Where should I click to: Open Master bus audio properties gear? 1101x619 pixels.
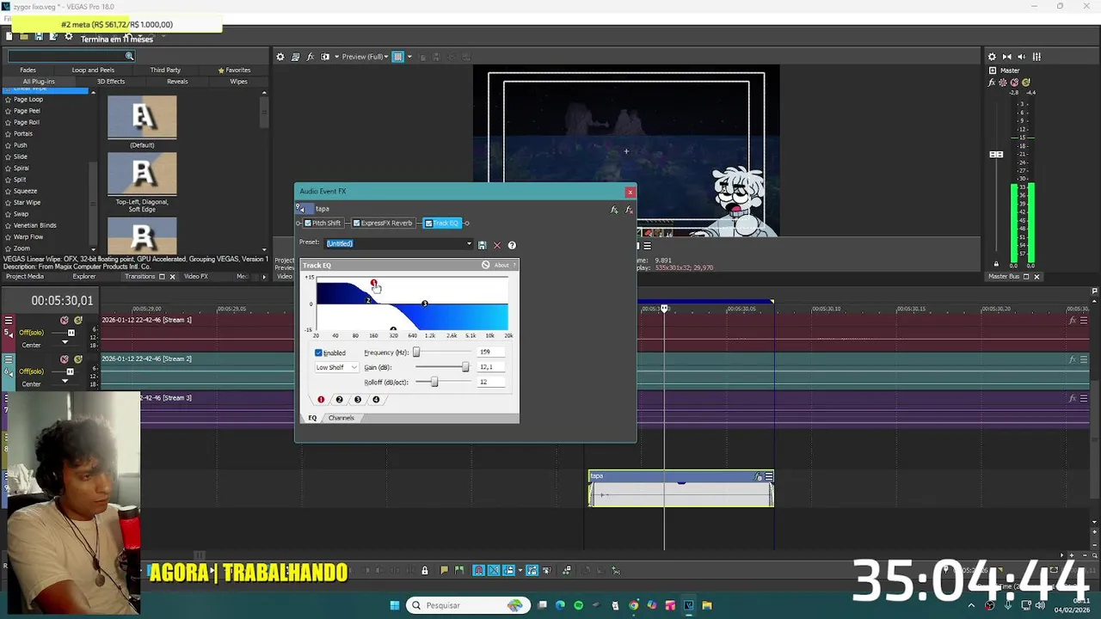point(992,57)
